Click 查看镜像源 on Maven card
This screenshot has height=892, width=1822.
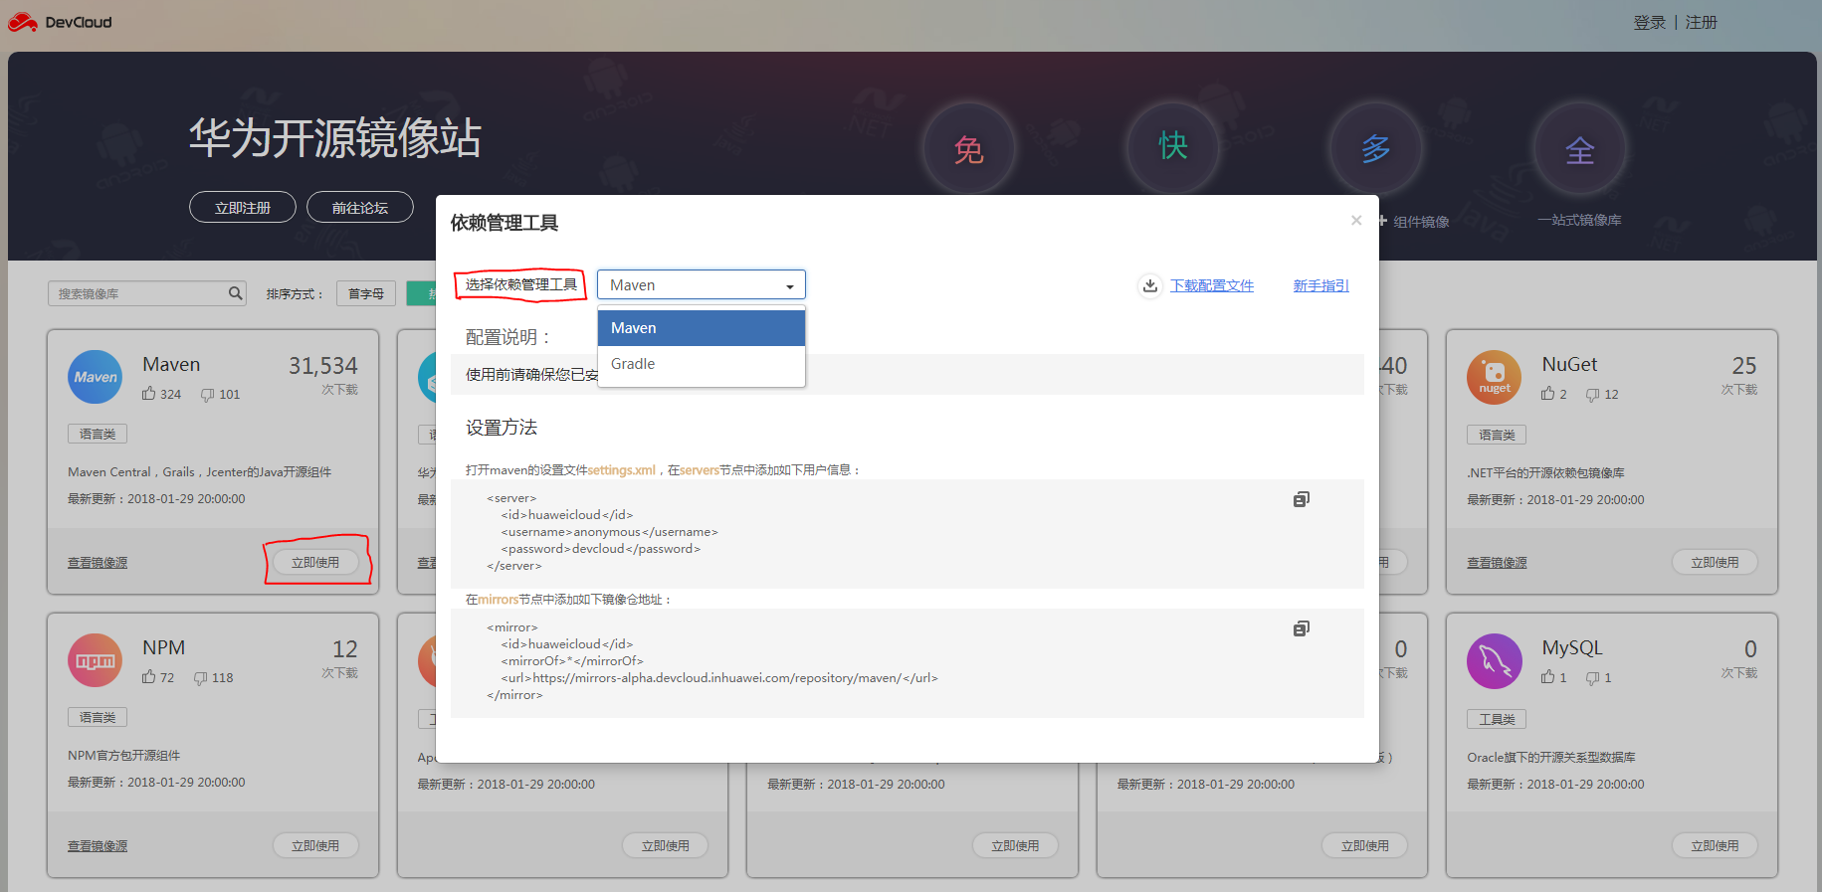(98, 563)
